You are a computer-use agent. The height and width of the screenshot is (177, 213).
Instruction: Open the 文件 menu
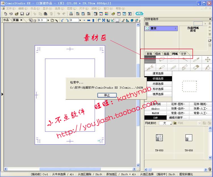click(11, 9)
